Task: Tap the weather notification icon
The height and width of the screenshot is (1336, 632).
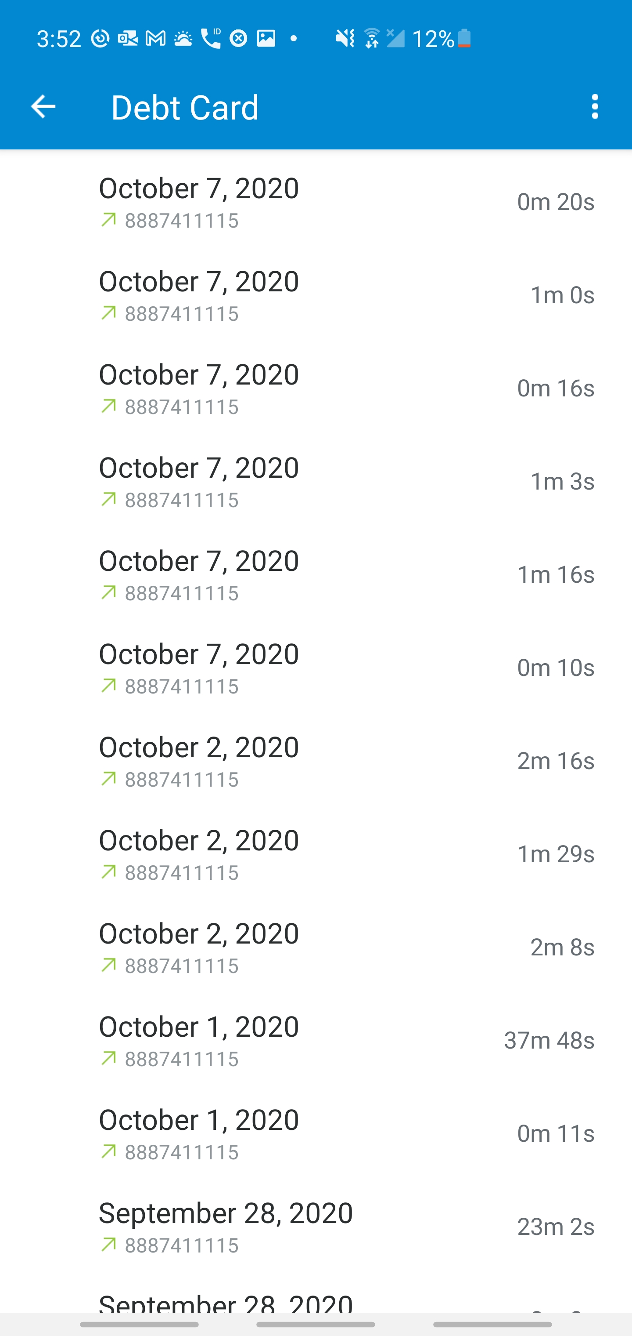Action: [x=183, y=38]
